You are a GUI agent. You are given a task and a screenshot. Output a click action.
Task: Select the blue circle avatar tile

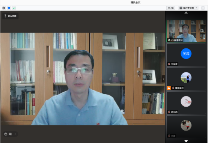pyautogui.click(x=186, y=55)
